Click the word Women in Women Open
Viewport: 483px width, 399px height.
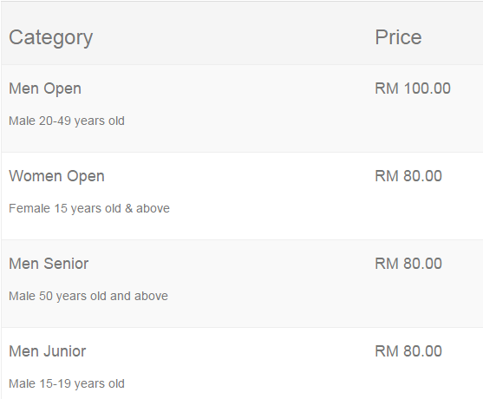coord(36,176)
